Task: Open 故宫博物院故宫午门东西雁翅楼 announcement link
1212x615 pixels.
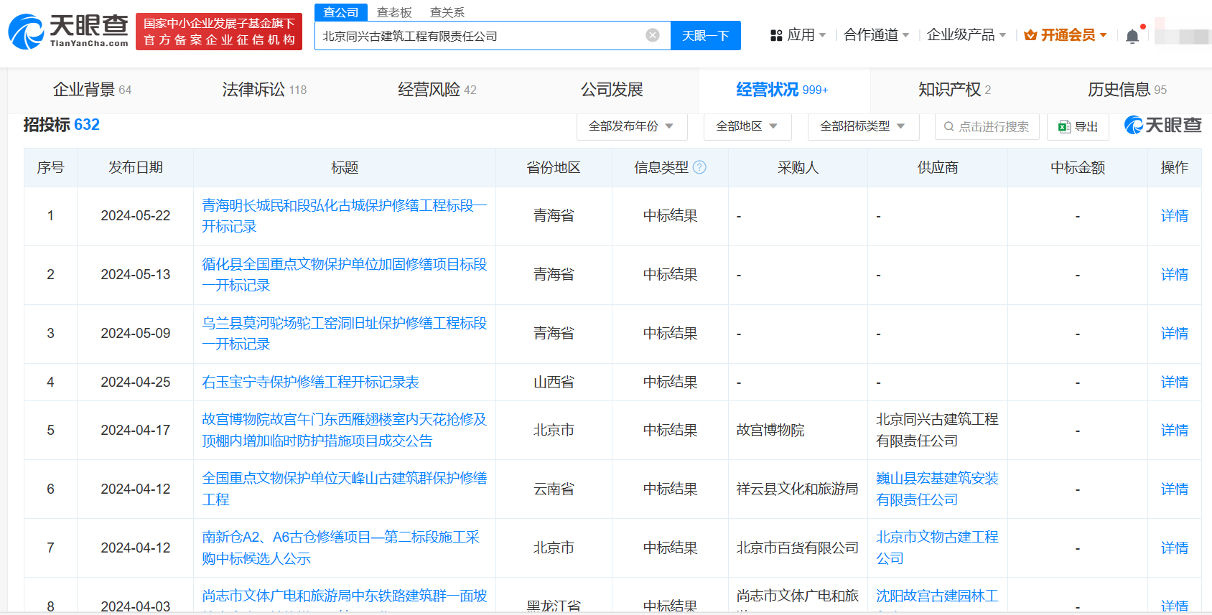Action: point(345,430)
